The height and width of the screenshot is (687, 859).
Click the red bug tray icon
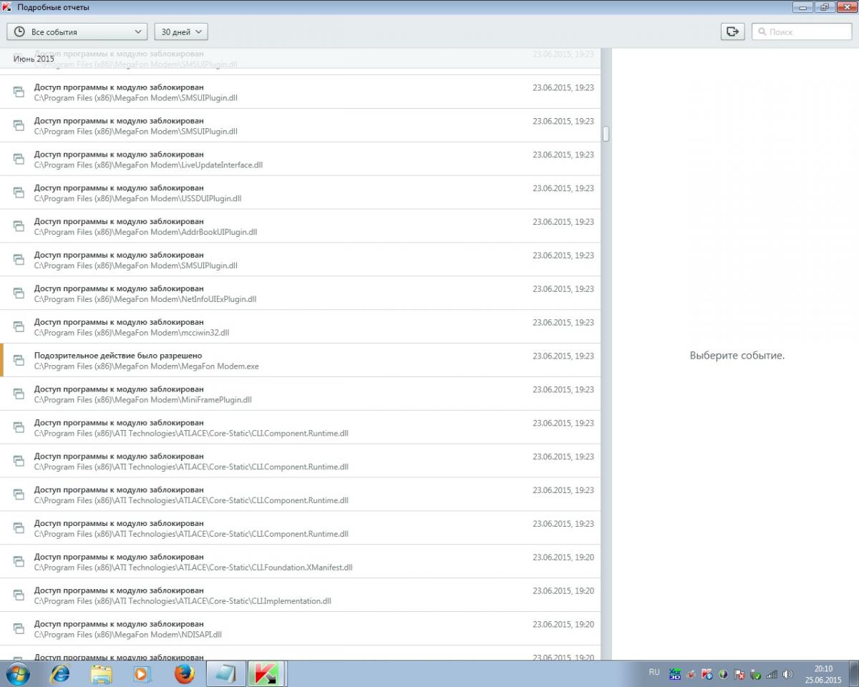pos(691,673)
